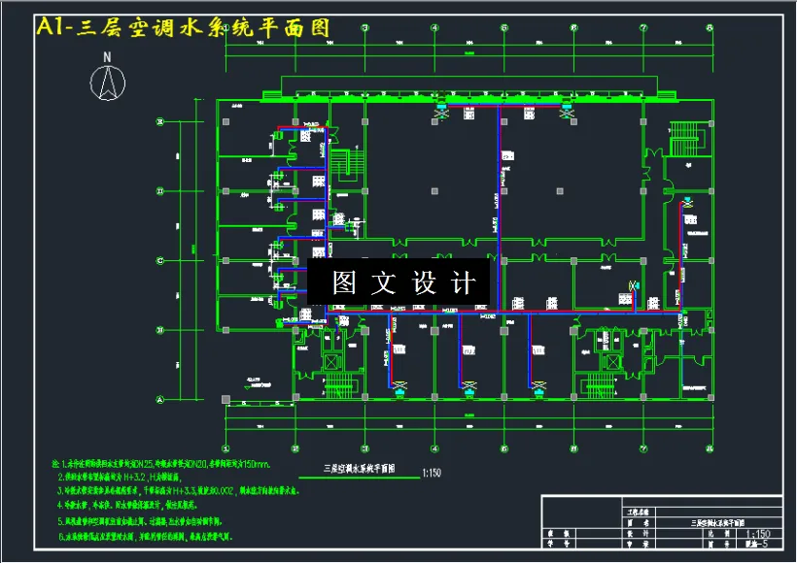Viewport: 797px width, 563px height.
Task: Select row axis bubble A
Action: [160, 400]
